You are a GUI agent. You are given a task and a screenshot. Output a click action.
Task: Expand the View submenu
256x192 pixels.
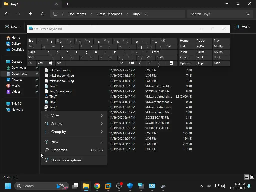pos(74,116)
